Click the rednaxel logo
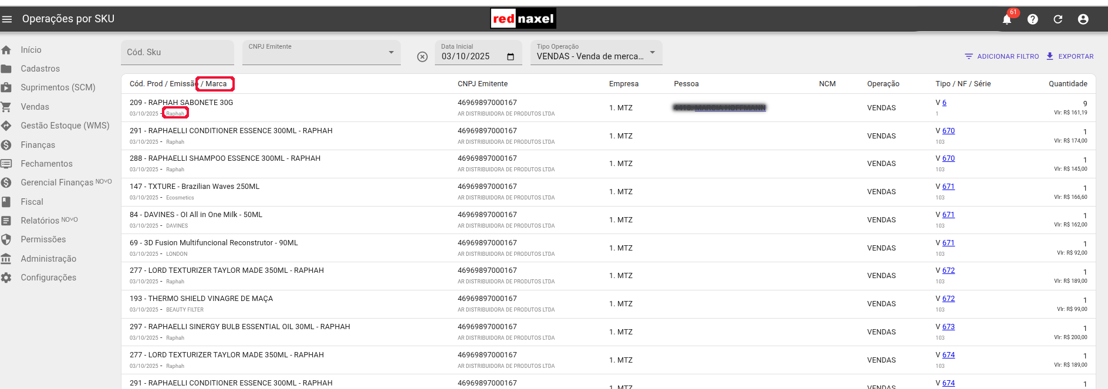The height and width of the screenshot is (389, 1108). 523,19
